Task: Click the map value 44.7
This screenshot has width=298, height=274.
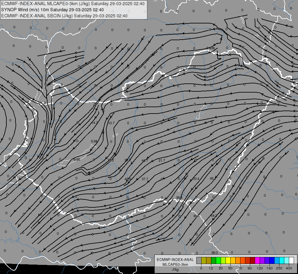Action: click(145, 160)
